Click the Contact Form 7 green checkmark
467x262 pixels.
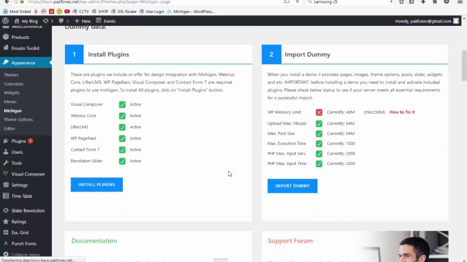point(122,150)
